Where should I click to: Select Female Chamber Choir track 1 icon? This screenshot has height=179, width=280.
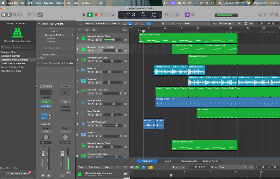83,38
